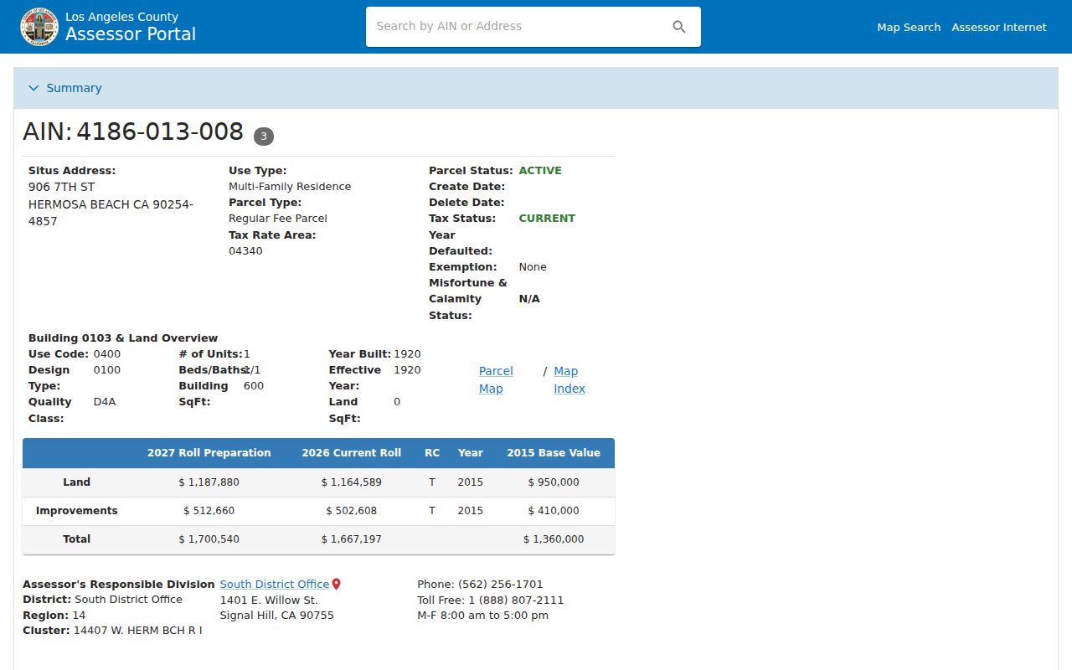Click the red map pin icon
The width and height of the screenshot is (1072, 670).
(337, 585)
